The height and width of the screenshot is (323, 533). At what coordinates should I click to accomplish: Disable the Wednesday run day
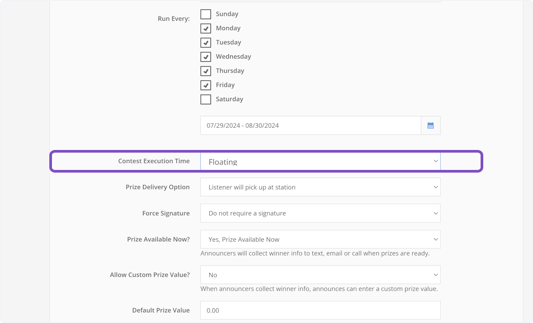[206, 57]
